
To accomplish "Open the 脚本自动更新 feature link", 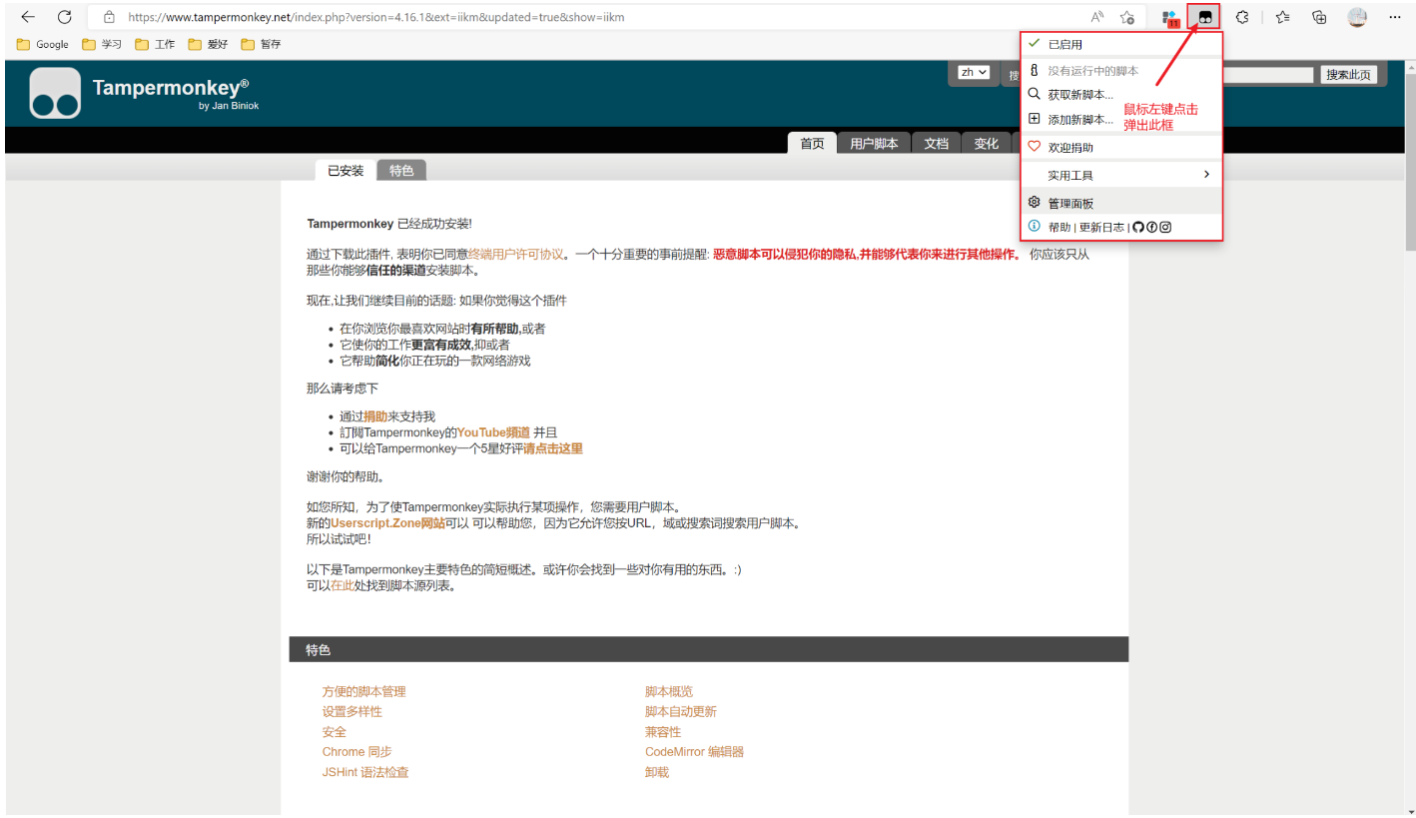I will tap(681, 711).
